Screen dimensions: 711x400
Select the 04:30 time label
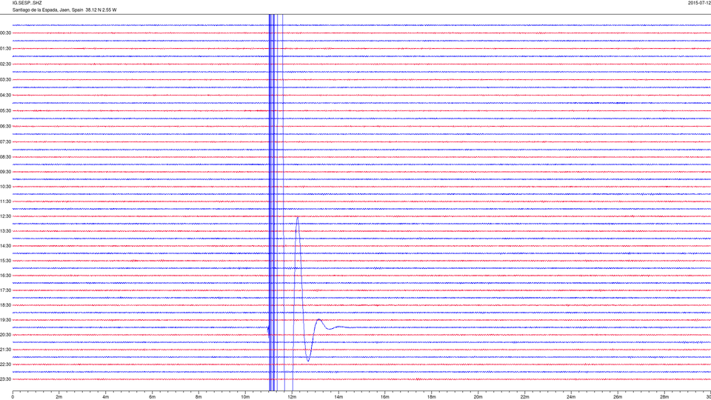[5, 96]
